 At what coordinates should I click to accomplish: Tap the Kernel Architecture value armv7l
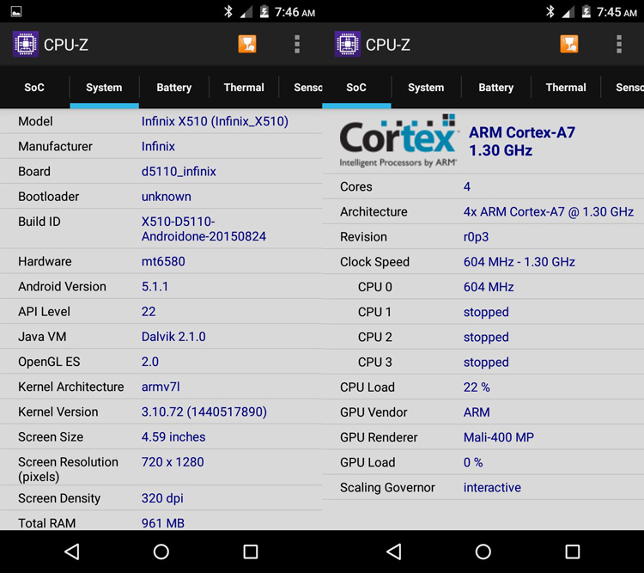(161, 387)
